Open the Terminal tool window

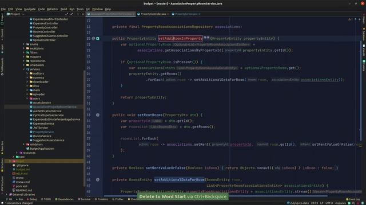[x=84, y=199]
